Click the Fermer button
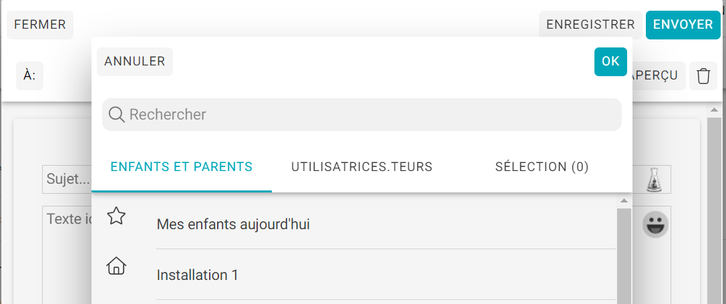Screen dimensions: 726x304 [x=40, y=25]
